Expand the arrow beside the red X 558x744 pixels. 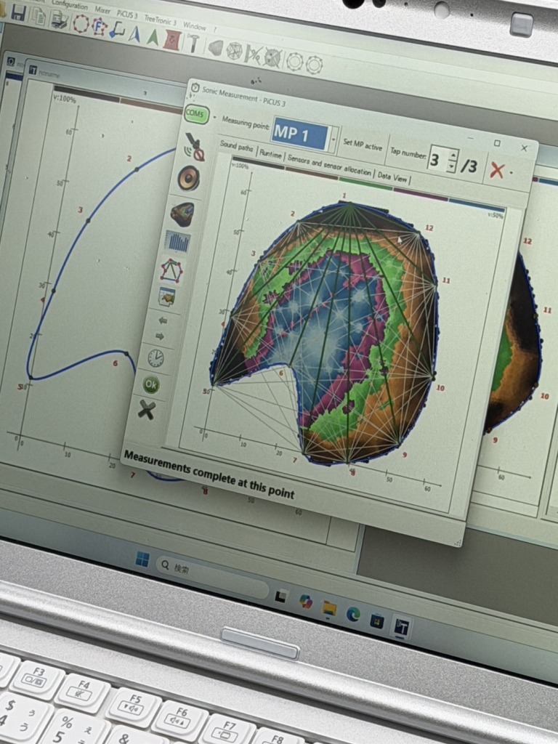pos(511,173)
